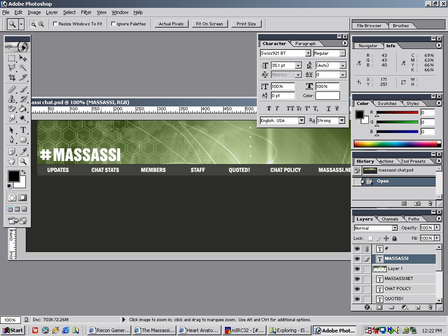Open the Image menu
448x336 pixels.
34,12
